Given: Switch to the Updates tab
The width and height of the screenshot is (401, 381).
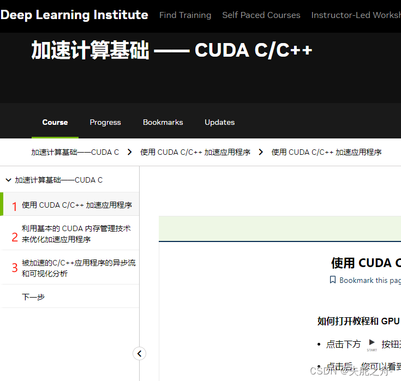Looking at the screenshot, I should point(220,123).
